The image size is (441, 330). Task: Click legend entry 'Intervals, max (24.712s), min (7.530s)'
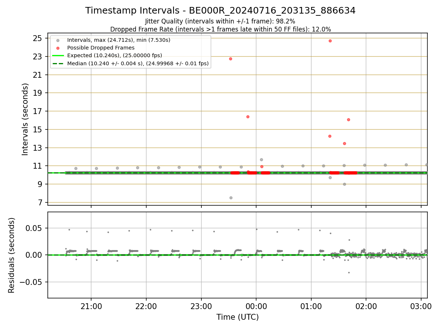119,40
